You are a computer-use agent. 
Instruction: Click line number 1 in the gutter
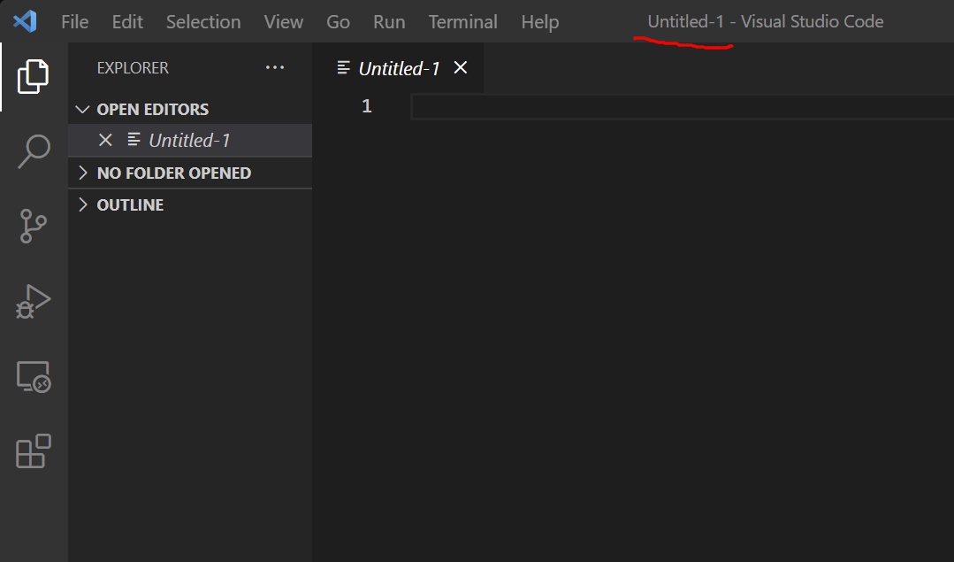click(x=366, y=106)
